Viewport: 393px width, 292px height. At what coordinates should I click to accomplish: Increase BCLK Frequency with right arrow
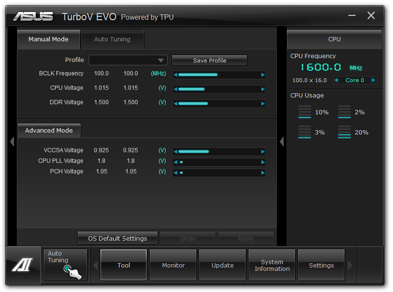(263, 75)
